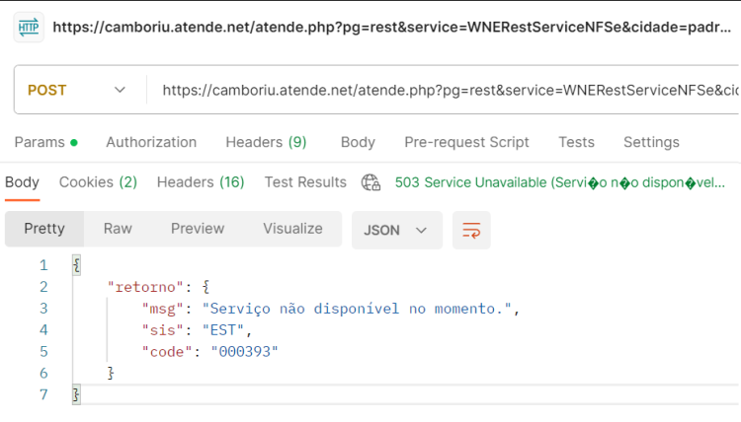Open the Settings tab

coord(651,142)
